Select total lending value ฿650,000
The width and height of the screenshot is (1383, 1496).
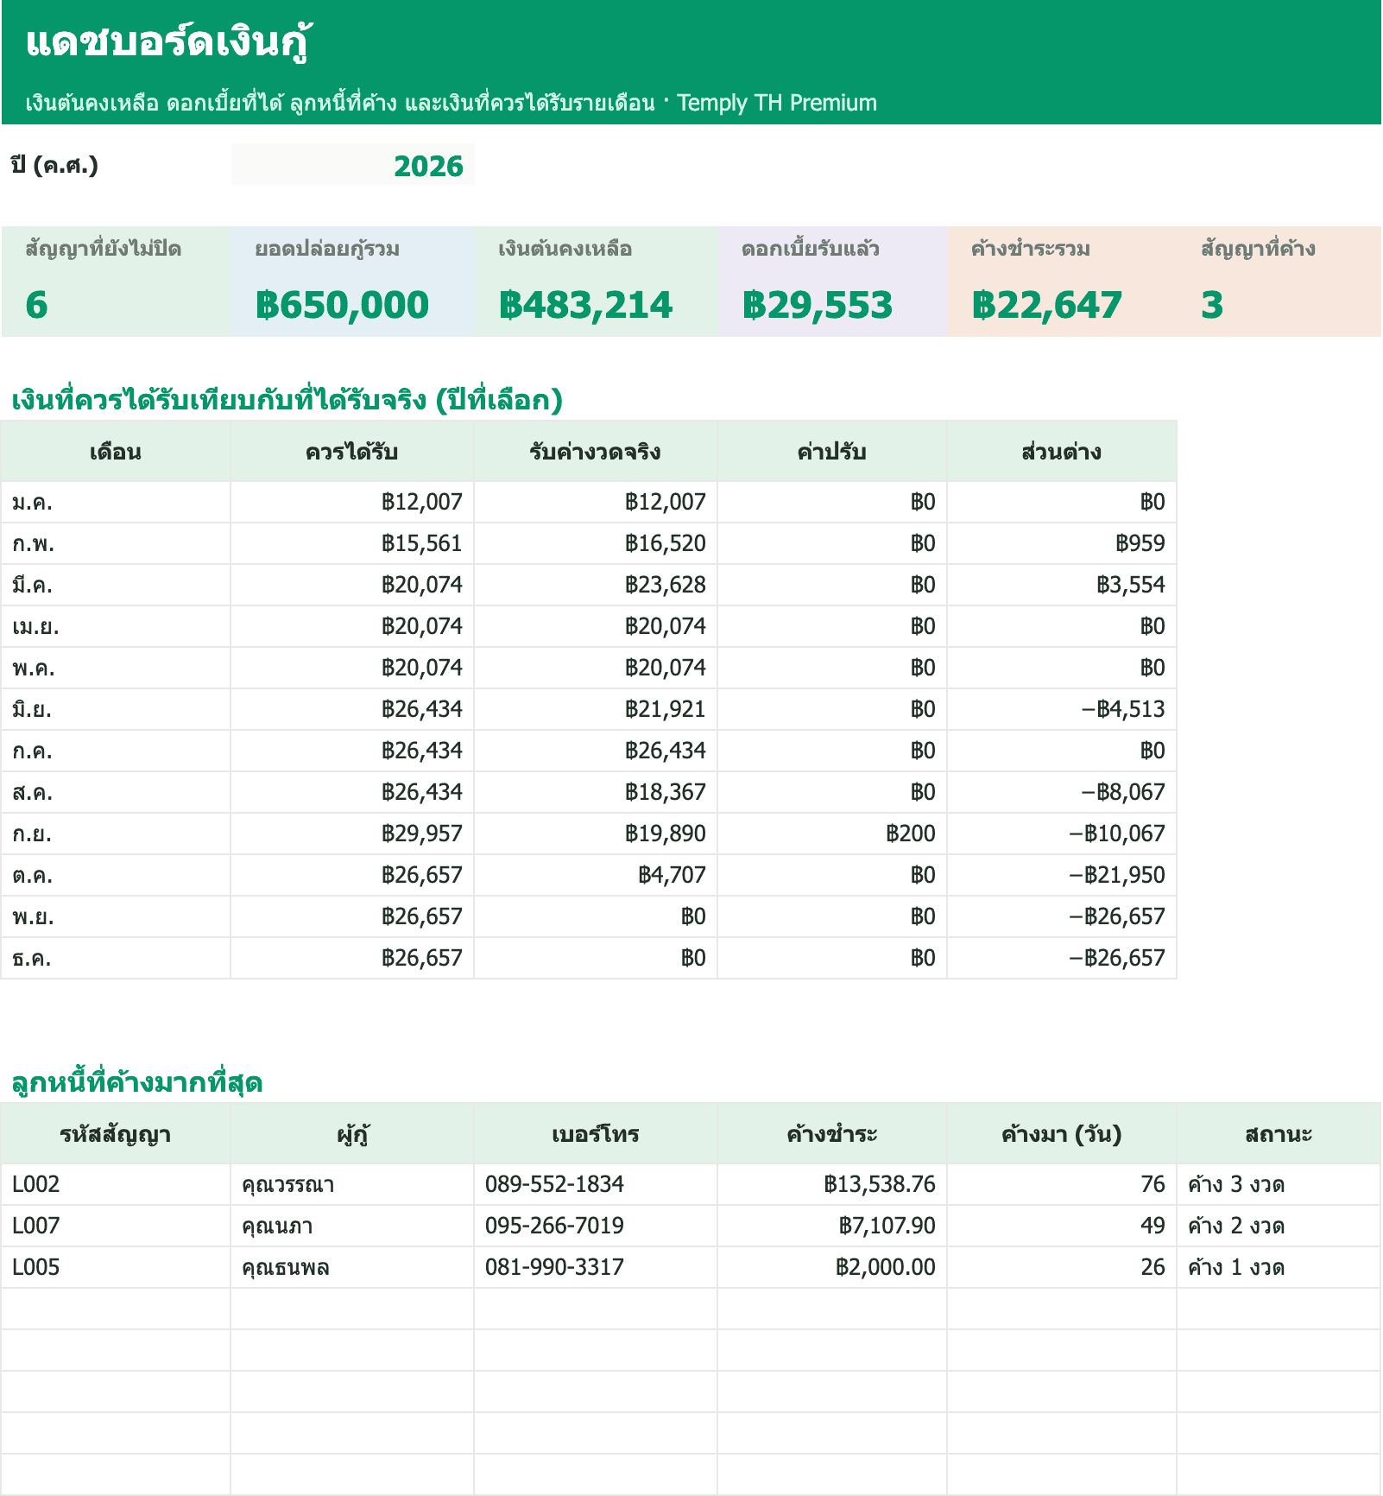point(342,305)
